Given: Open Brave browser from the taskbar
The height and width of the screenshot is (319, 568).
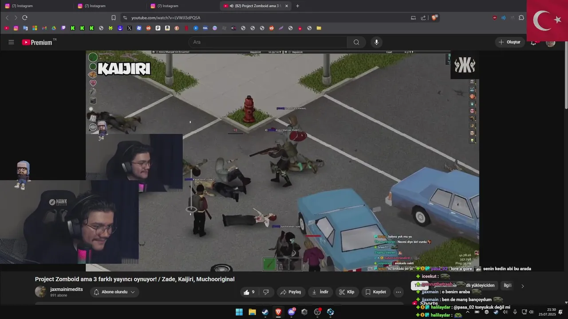Looking at the screenshot, I should pos(278,312).
